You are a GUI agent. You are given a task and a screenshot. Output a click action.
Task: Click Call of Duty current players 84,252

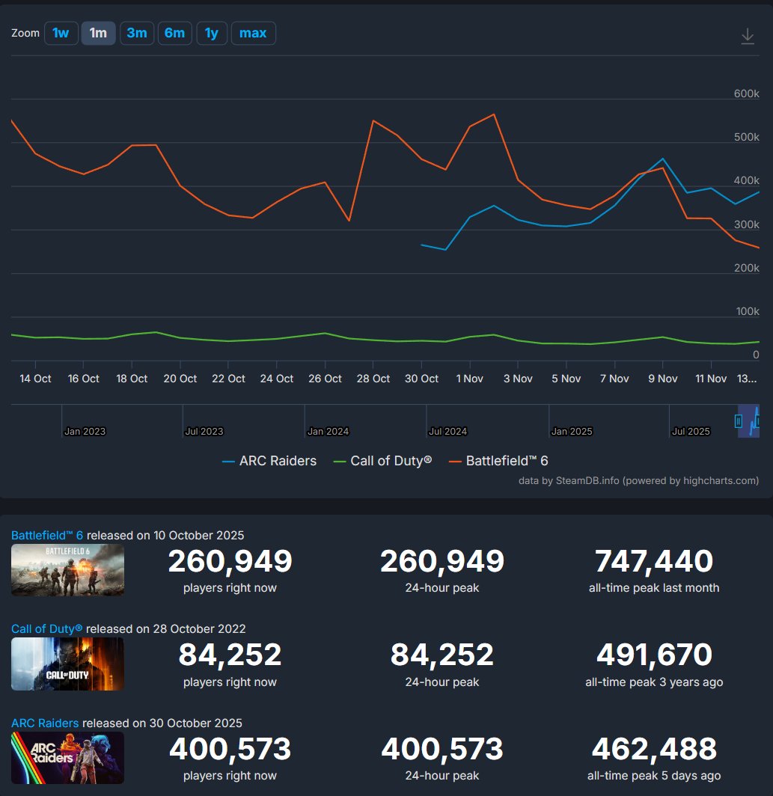pyautogui.click(x=230, y=655)
